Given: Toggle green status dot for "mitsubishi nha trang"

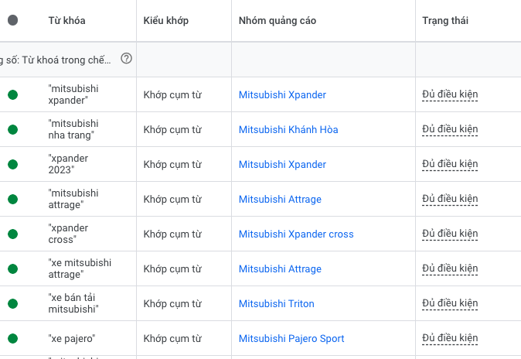Looking at the screenshot, I should coord(13,130).
